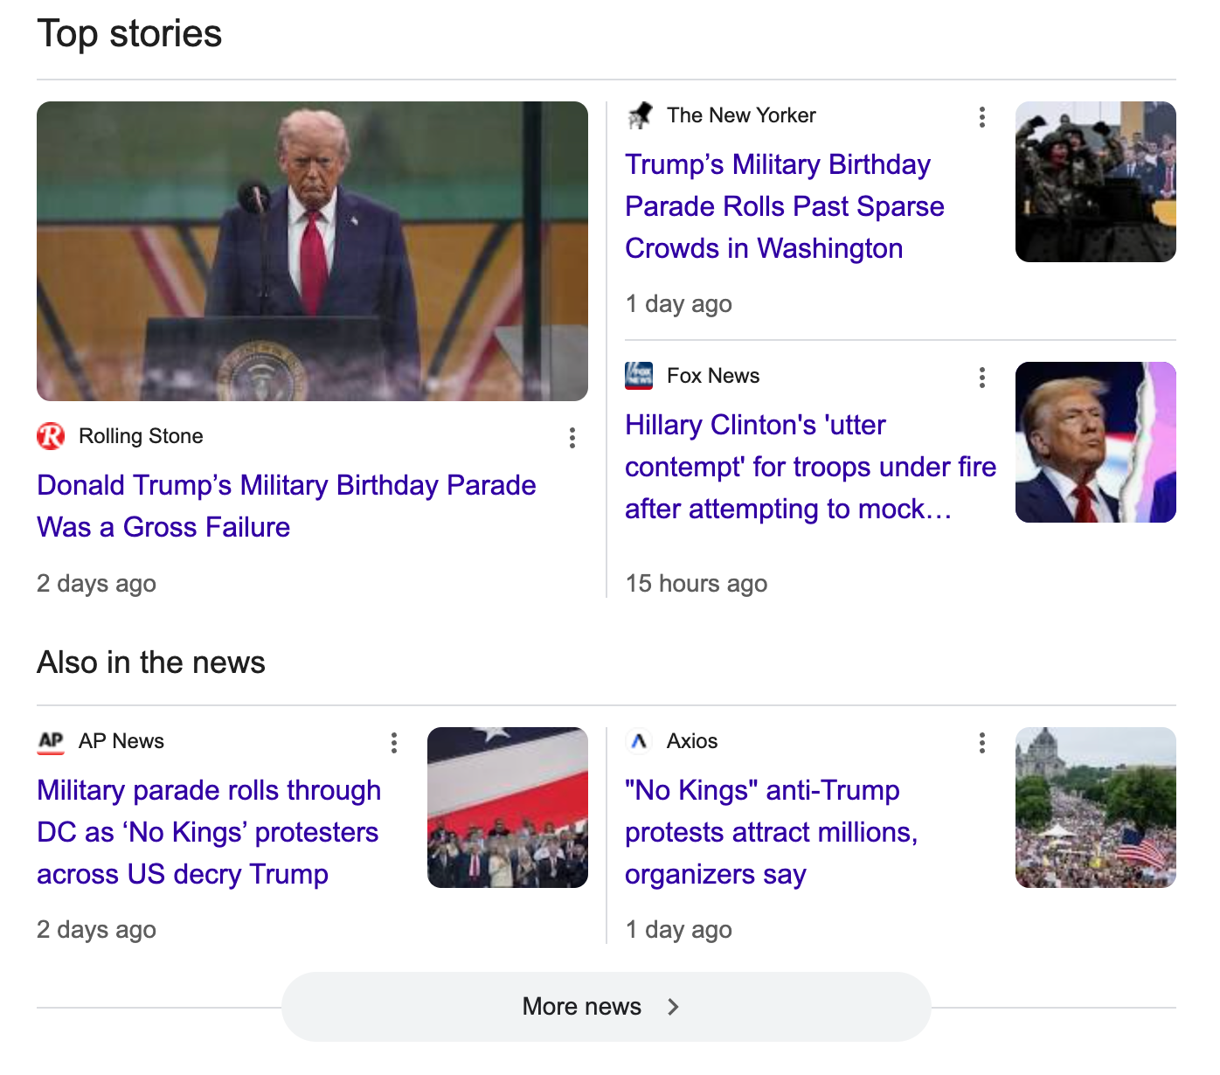Open three-dot menu for Axios story
This screenshot has height=1075, width=1220.
point(981,743)
